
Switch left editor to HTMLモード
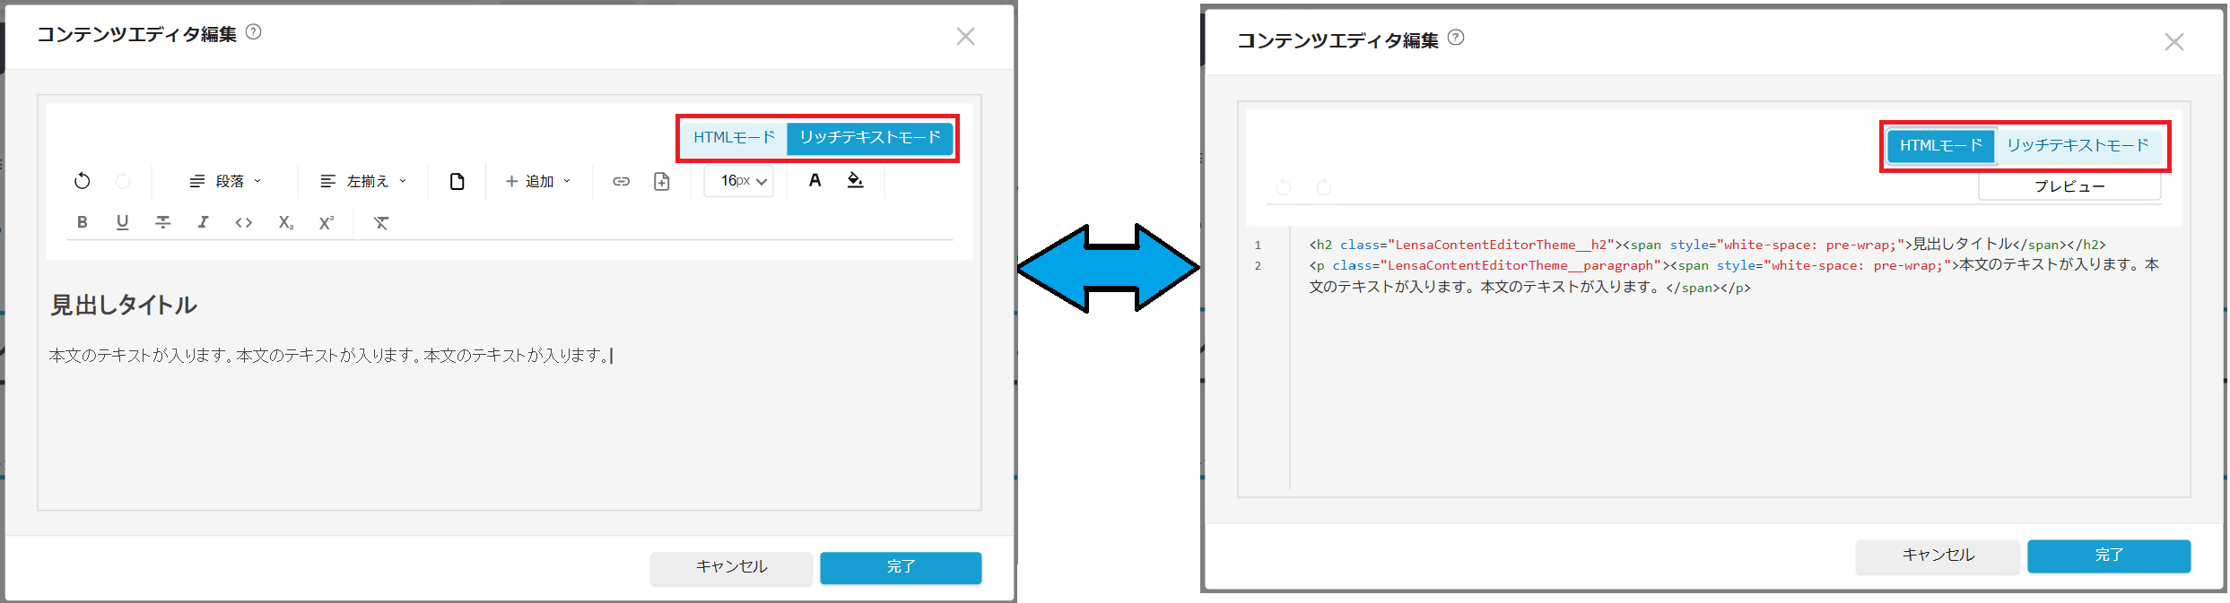(733, 138)
